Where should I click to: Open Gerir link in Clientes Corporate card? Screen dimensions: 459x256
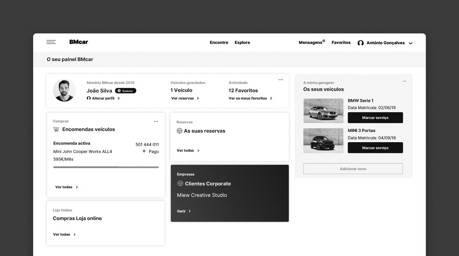[184, 211]
